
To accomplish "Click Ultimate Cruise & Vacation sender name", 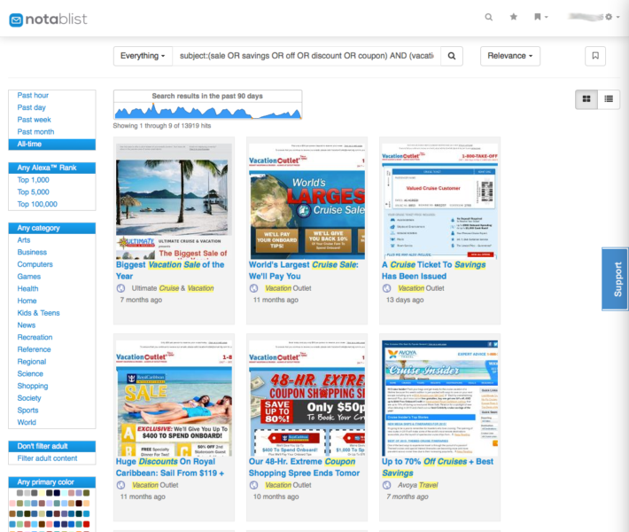I will 173,288.
